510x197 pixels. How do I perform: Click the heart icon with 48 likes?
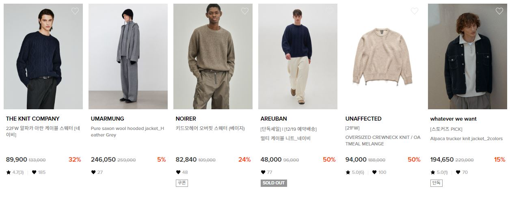pos(178,172)
